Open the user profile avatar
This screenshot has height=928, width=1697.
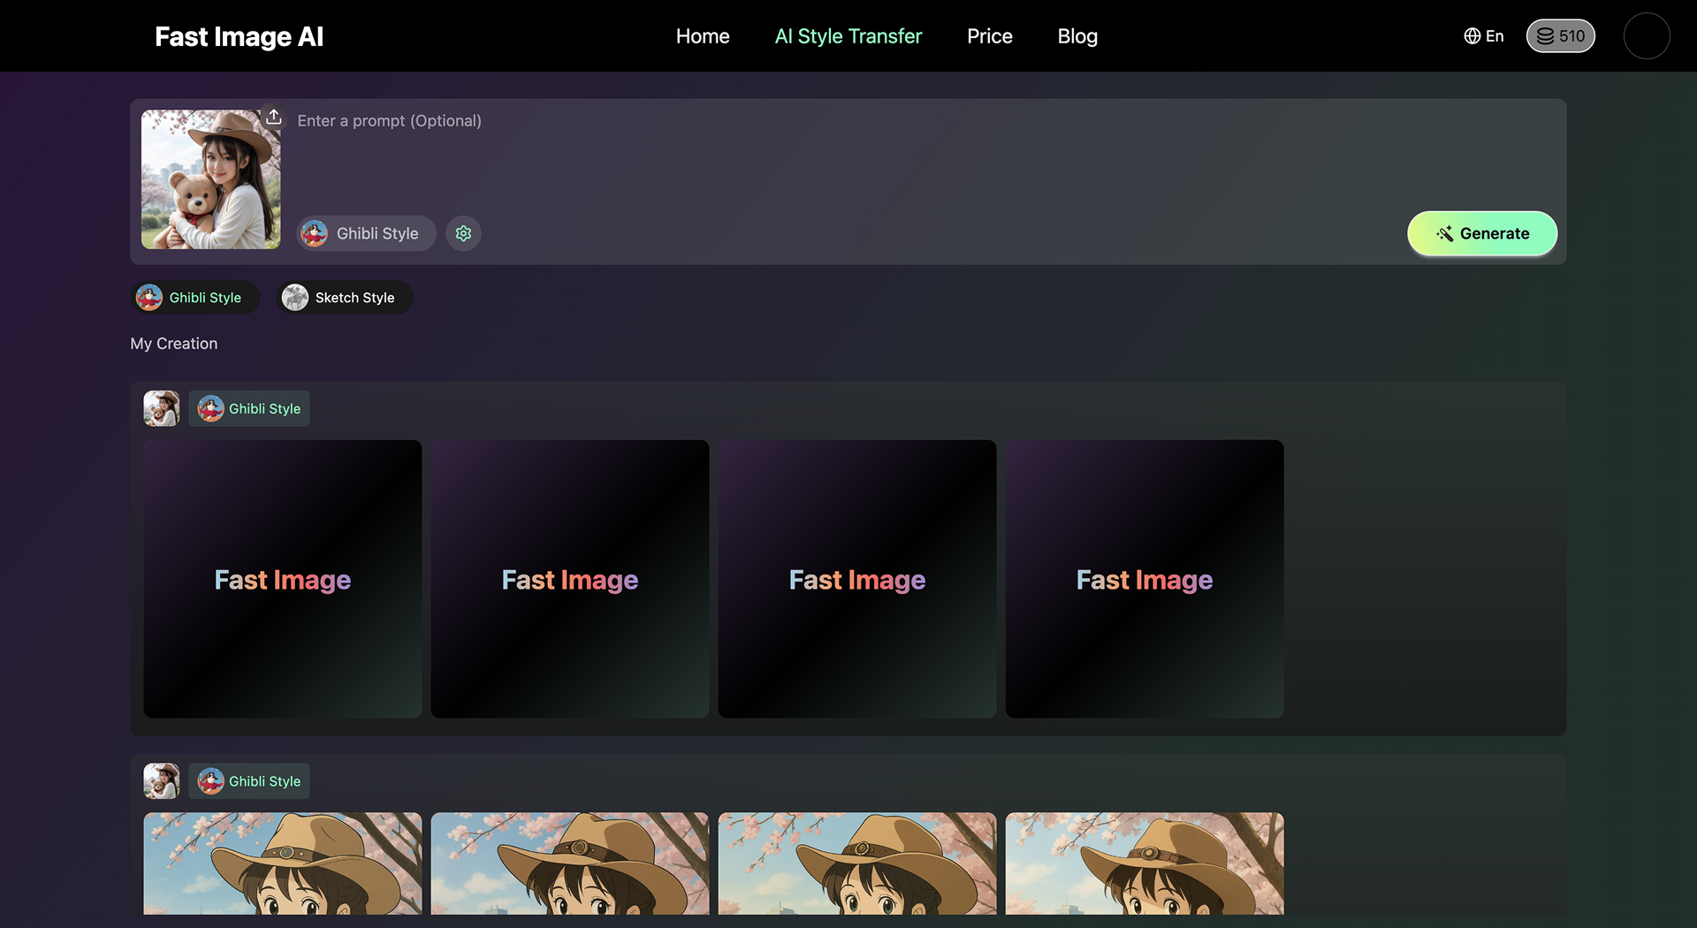click(x=1646, y=36)
